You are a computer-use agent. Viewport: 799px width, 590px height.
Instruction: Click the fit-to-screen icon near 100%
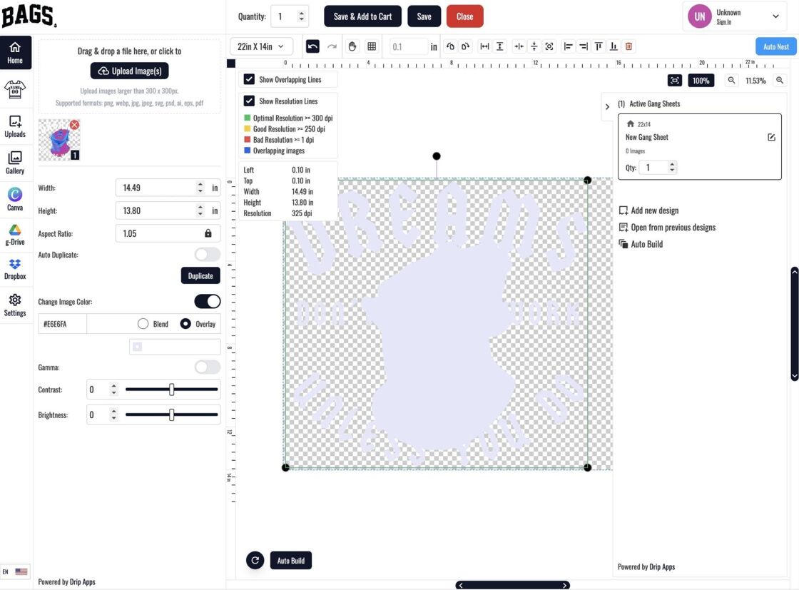pyautogui.click(x=675, y=81)
